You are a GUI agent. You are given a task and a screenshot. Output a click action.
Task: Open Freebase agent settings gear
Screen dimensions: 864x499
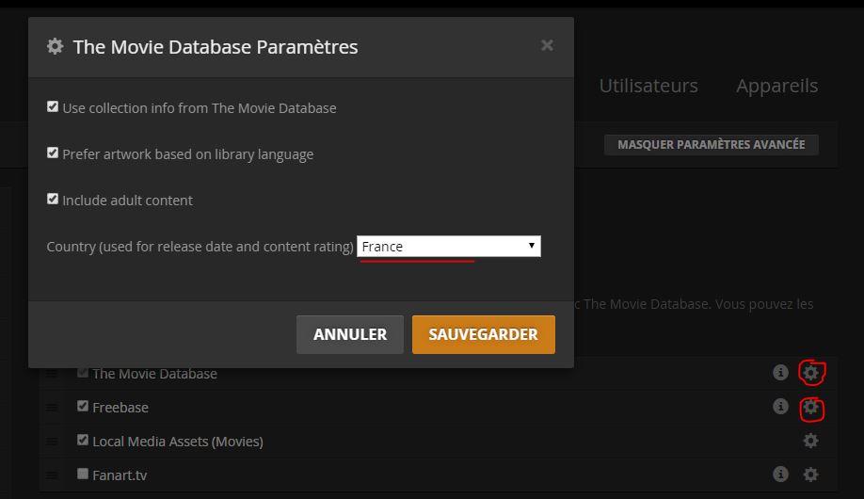(x=810, y=408)
